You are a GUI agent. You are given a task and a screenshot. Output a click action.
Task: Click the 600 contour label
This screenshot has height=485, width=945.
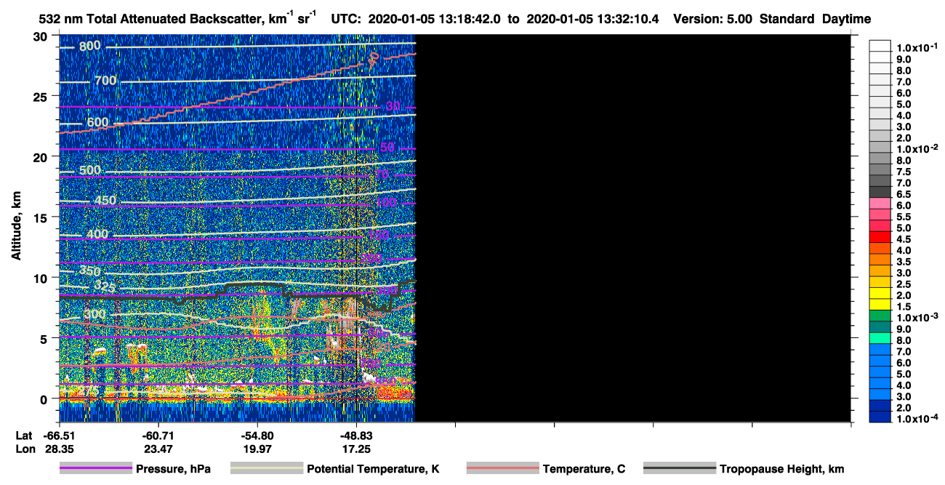97,122
